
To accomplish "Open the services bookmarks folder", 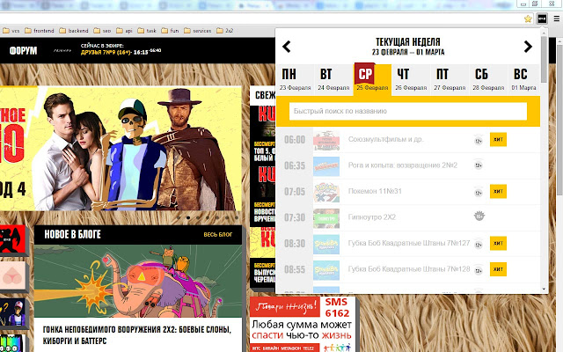I will point(197,31).
